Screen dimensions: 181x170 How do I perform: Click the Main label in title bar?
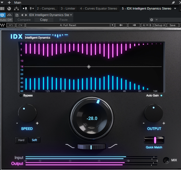[x=18, y=3]
